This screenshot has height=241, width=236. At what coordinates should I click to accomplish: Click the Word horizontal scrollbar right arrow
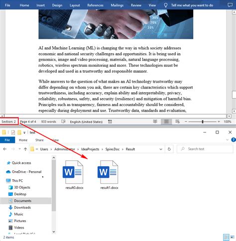tap(229, 116)
